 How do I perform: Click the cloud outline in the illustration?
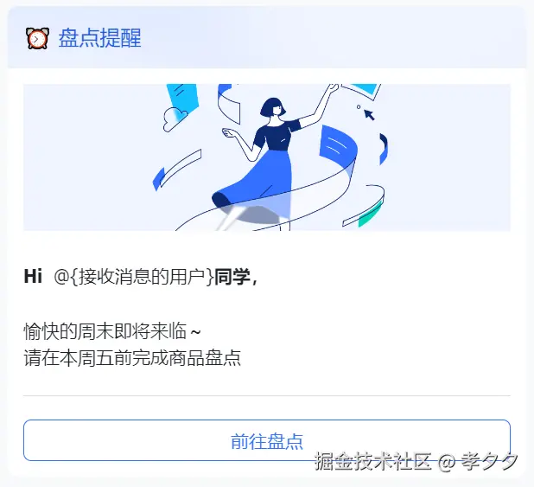tap(175, 119)
